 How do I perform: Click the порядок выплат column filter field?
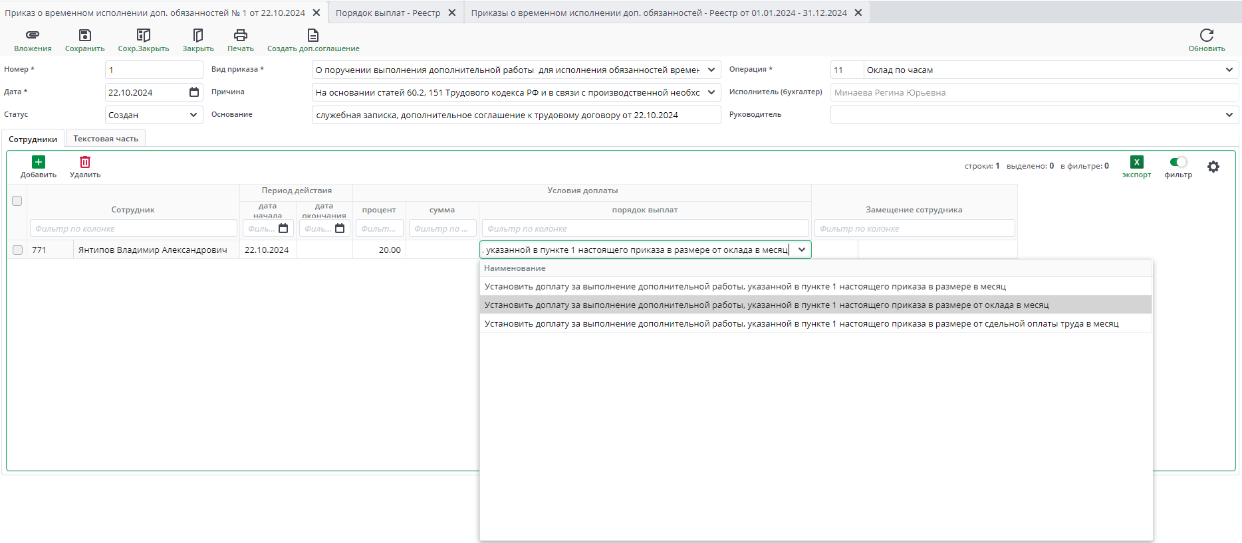[646, 228]
